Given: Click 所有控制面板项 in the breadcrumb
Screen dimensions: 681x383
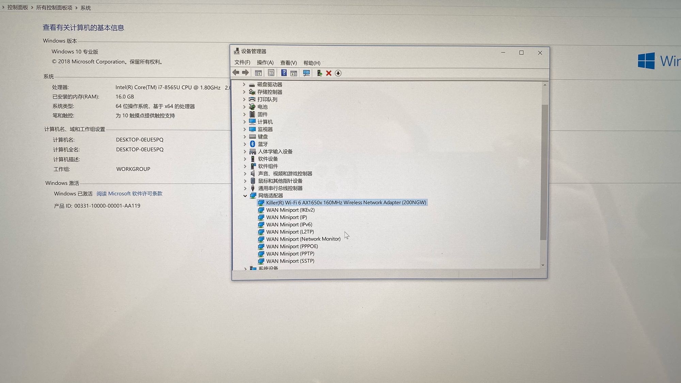Looking at the screenshot, I should [54, 7].
